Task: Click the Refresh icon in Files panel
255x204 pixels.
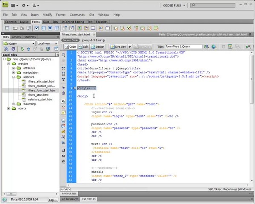Action: point(13,49)
